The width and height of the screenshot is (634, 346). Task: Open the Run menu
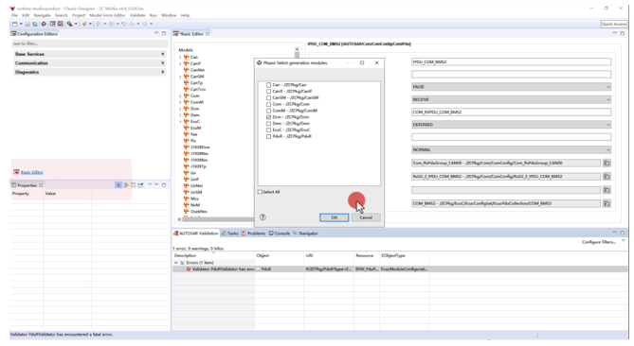pyautogui.click(x=153, y=15)
